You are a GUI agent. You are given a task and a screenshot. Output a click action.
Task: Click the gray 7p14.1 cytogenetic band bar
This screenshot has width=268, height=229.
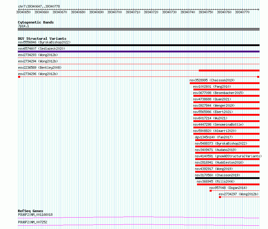click(139, 29)
